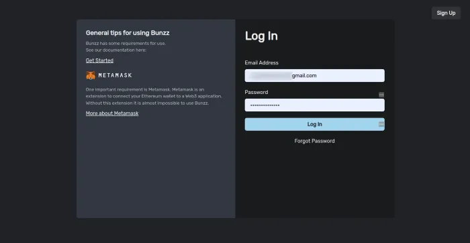The image size is (470, 243).
Task: Submit the form with the blue Log In button
Action: pos(314,124)
